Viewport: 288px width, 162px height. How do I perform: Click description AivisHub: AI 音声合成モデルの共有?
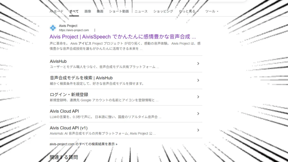103,134
